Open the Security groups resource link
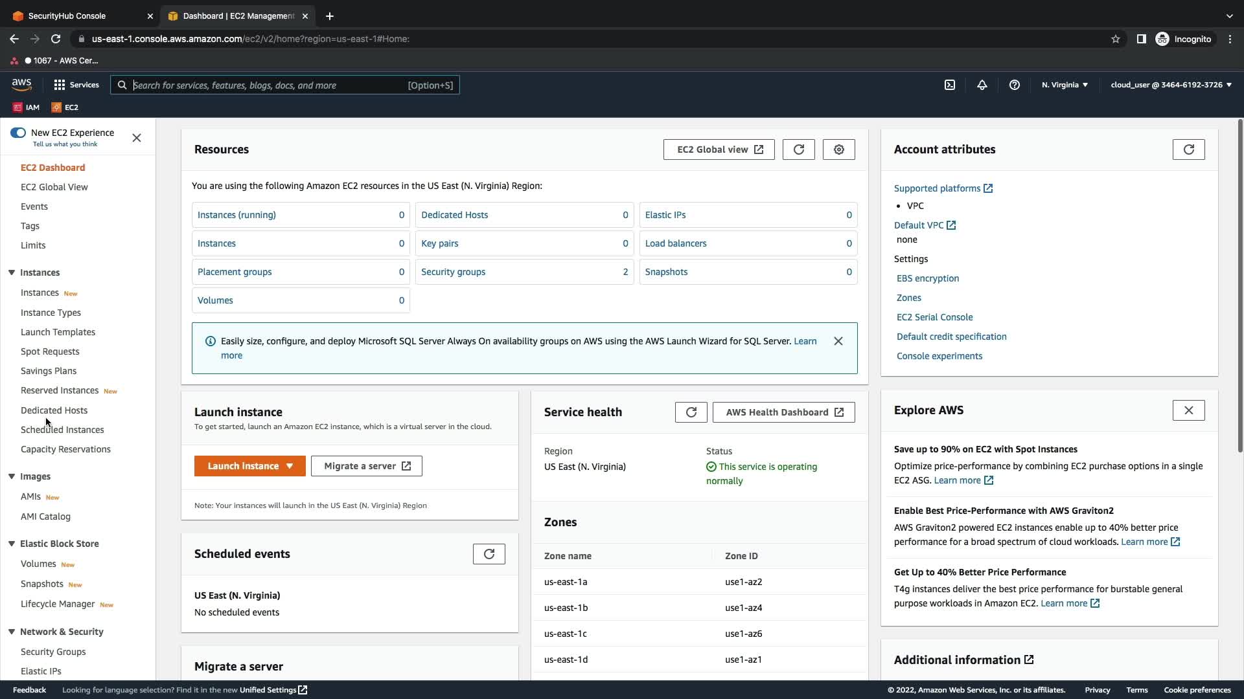This screenshot has height=699, width=1244. pos(453,272)
